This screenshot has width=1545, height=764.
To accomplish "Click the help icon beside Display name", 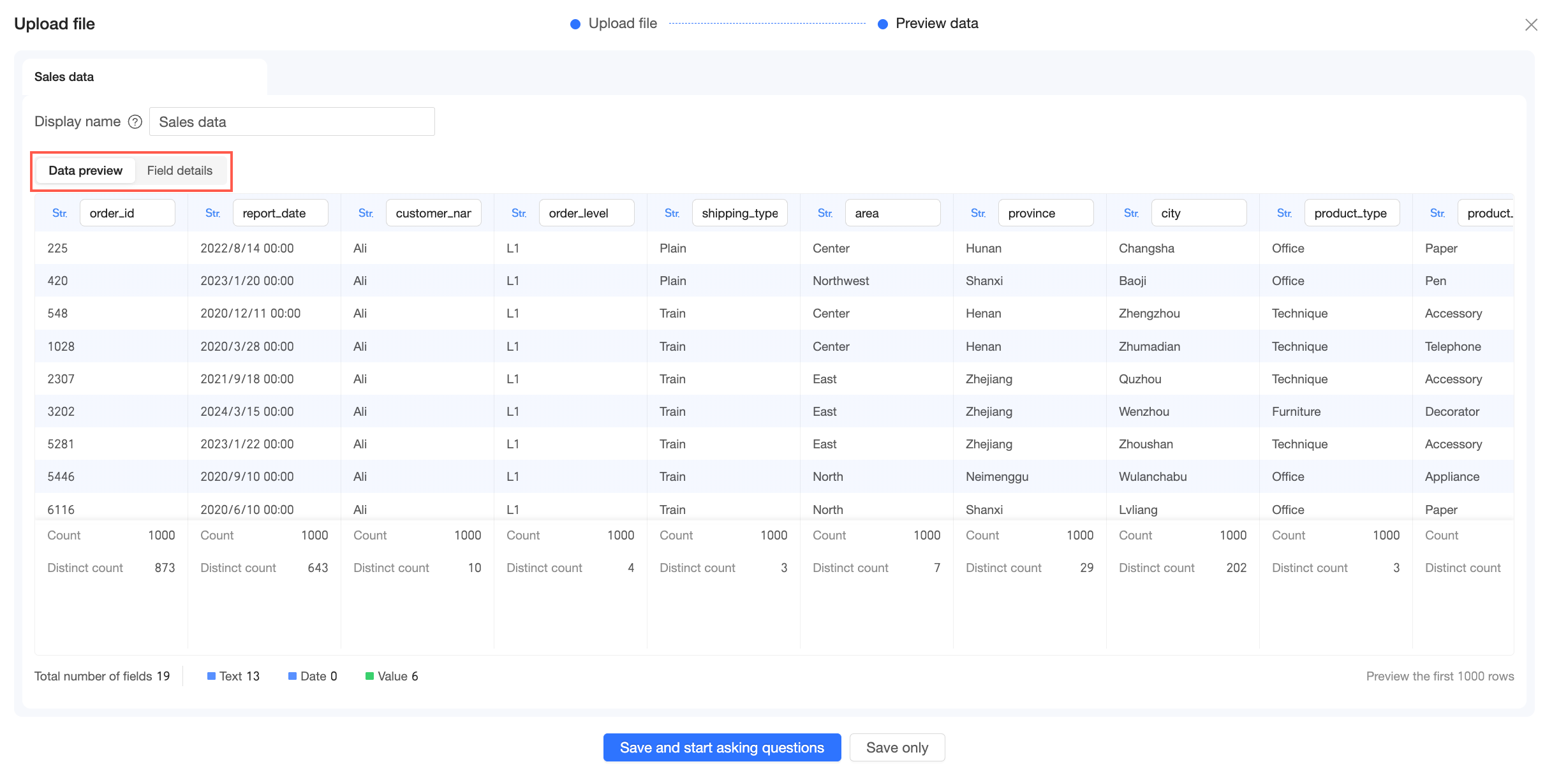I will tap(135, 122).
